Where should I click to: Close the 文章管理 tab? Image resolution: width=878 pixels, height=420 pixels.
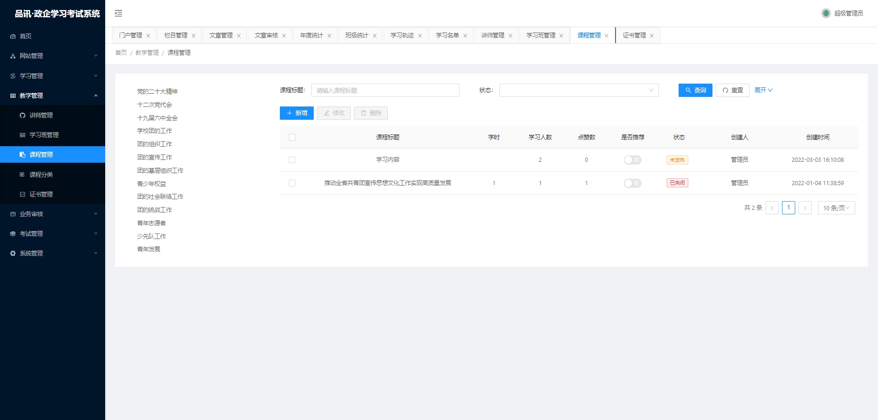click(x=239, y=36)
